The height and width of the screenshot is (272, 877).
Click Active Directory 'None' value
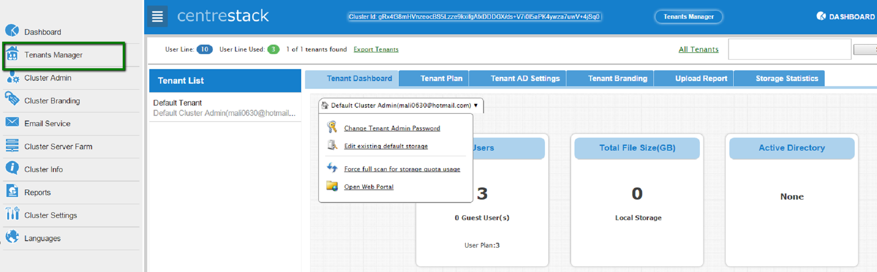[x=792, y=196]
